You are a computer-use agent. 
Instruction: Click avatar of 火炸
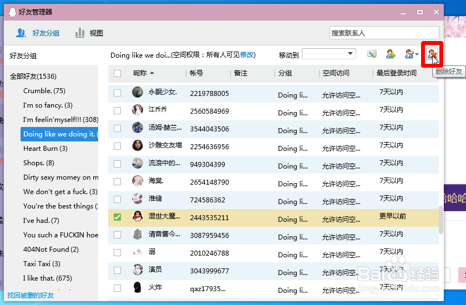click(x=138, y=287)
